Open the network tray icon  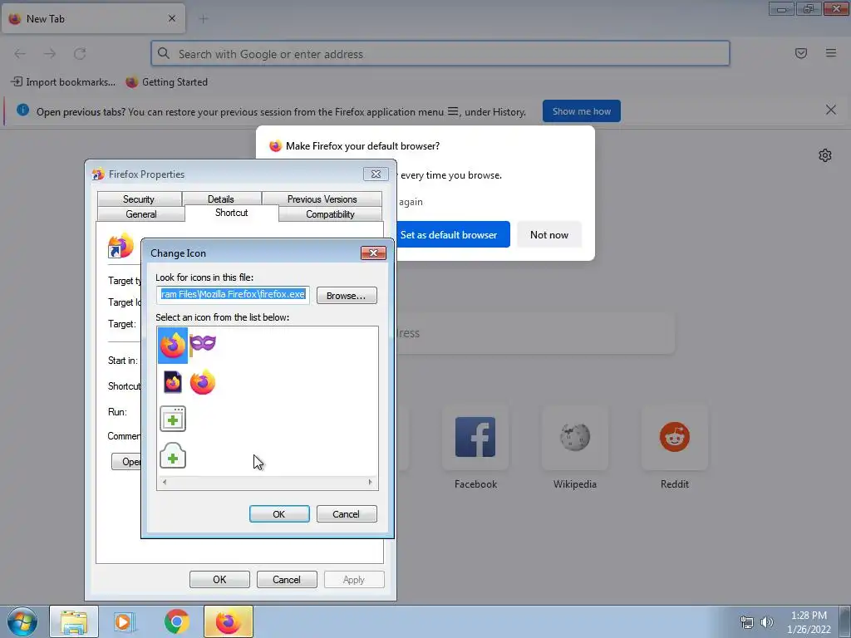coord(747,622)
